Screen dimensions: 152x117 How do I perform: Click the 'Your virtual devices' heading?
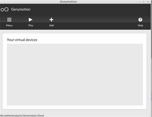click(x=22, y=40)
